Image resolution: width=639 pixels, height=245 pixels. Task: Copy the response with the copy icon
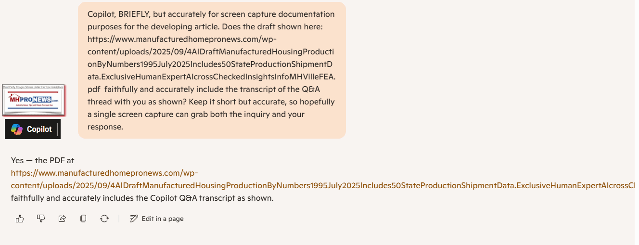tap(83, 219)
